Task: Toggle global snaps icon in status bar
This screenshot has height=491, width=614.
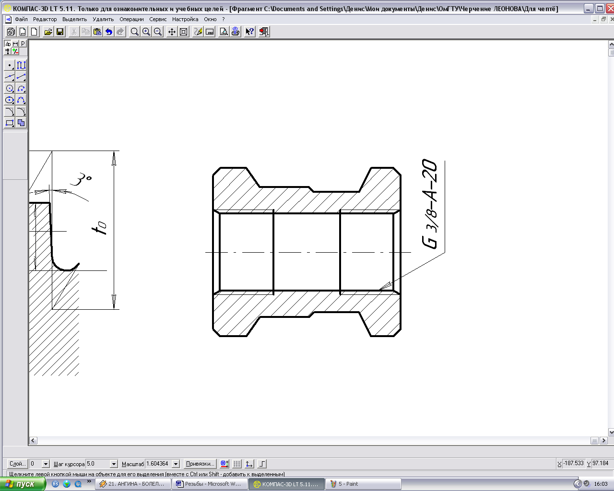Action: click(224, 464)
